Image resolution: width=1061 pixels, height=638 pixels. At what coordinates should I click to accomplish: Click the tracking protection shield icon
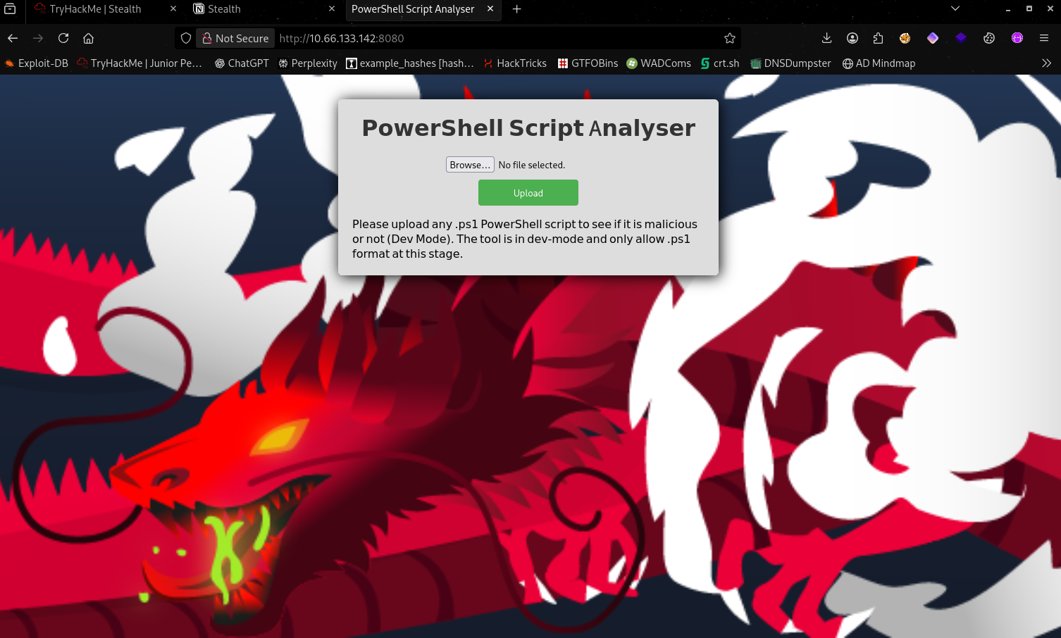(x=186, y=38)
